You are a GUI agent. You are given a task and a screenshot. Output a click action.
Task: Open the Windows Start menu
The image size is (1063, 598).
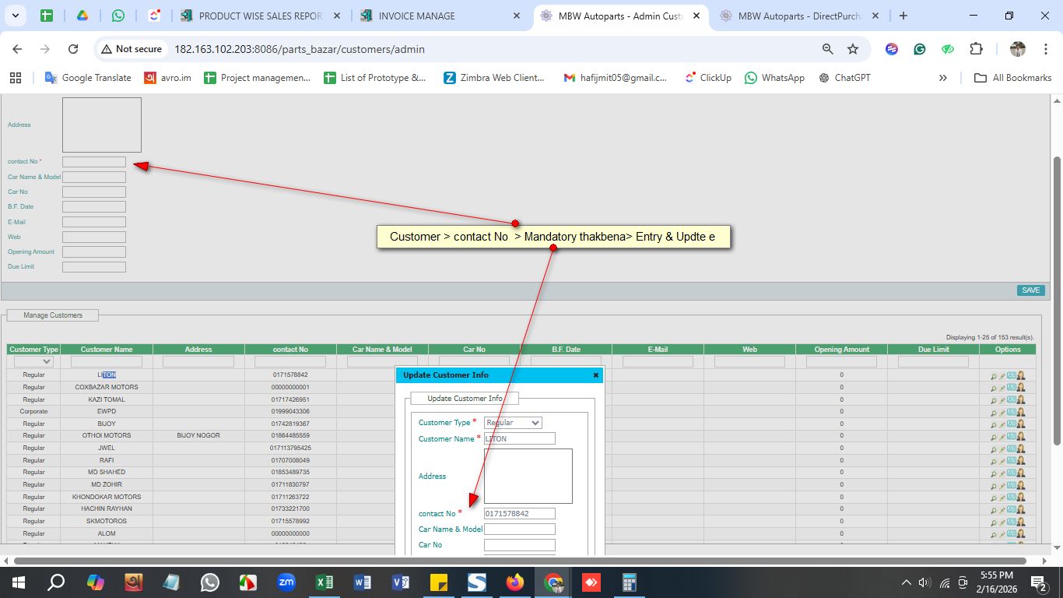coord(18,582)
